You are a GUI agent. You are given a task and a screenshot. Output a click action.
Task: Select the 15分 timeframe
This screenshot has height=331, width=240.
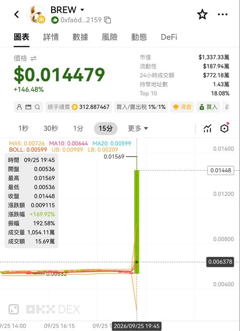[106, 128]
